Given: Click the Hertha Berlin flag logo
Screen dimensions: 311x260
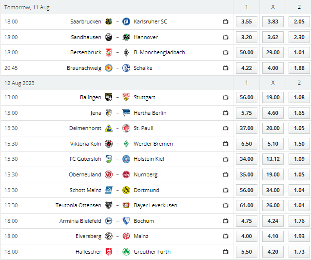Looking at the screenshot, I should click(126, 113).
